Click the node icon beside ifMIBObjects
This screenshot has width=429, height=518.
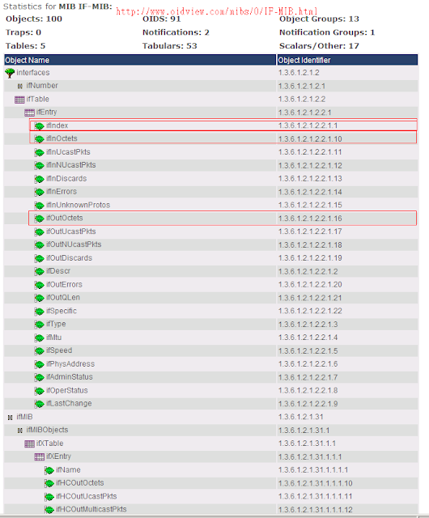(x=19, y=431)
